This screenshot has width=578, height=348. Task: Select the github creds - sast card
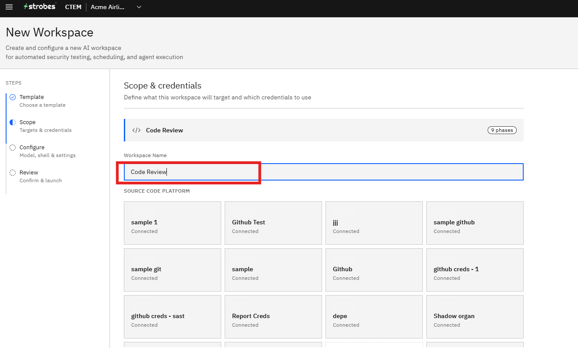173,317
